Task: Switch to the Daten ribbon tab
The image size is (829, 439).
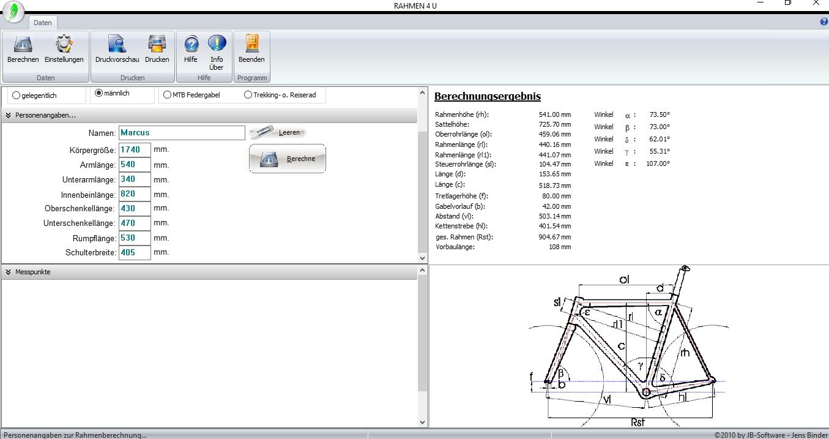Action: [42, 23]
